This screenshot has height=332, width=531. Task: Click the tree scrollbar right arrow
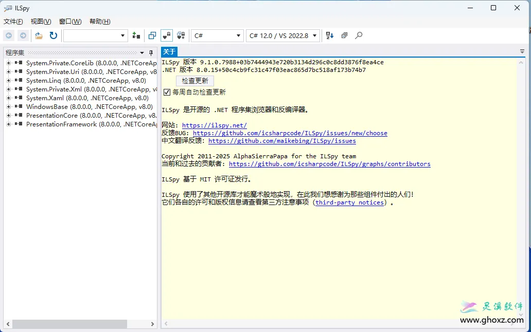click(x=152, y=324)
